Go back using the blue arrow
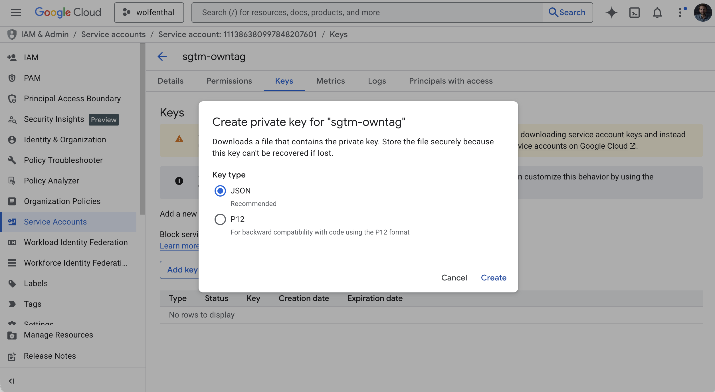This screenshot has height=392, width=715. pos(162,56)
